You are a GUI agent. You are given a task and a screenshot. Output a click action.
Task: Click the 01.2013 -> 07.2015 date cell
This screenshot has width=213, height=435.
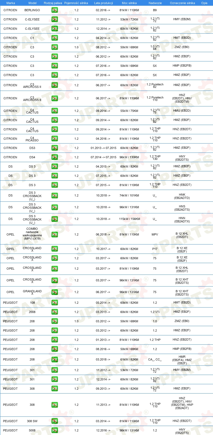pos(104,148)
